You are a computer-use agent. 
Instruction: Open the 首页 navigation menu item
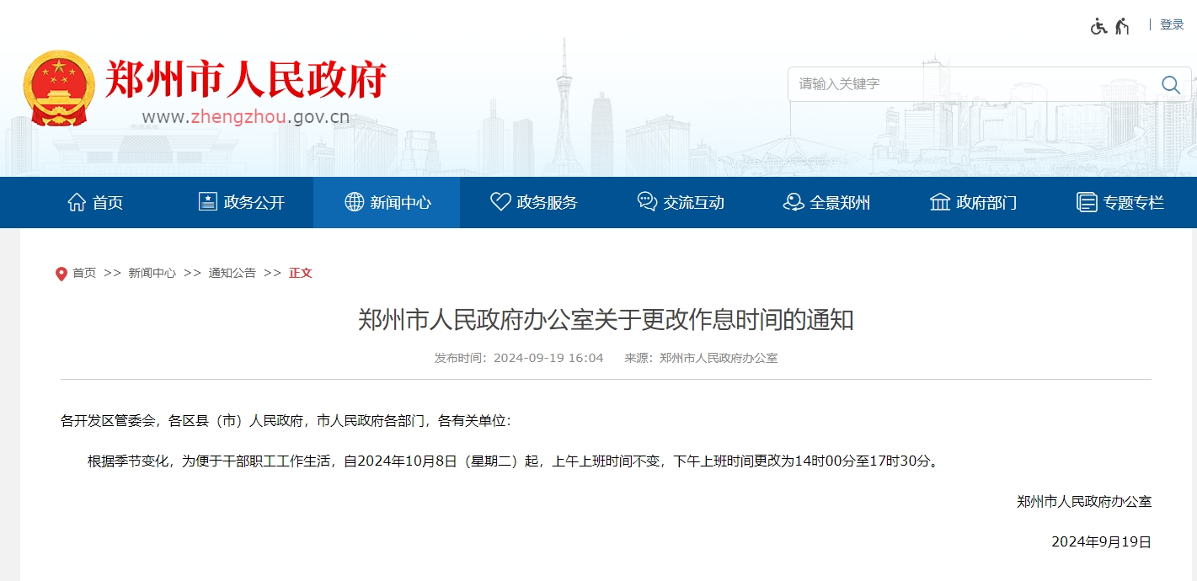tap(94, 202)
